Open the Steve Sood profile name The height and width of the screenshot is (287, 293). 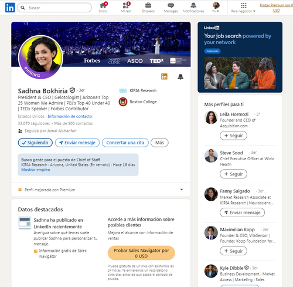pyautogui.click(x=231, y=153)
